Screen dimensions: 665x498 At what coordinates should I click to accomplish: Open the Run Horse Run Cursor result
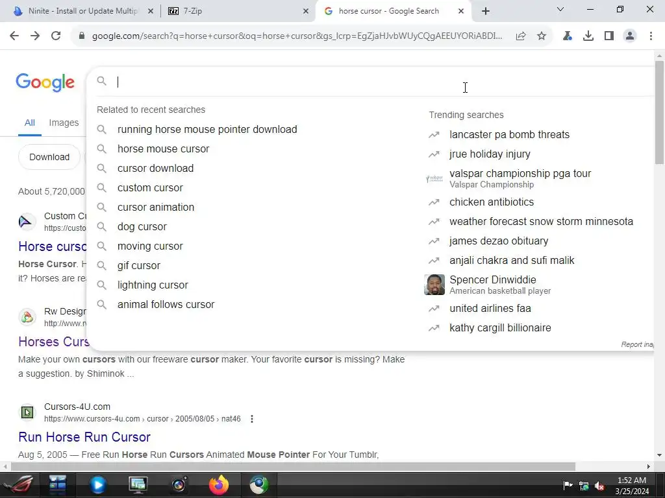pos(84,436)
